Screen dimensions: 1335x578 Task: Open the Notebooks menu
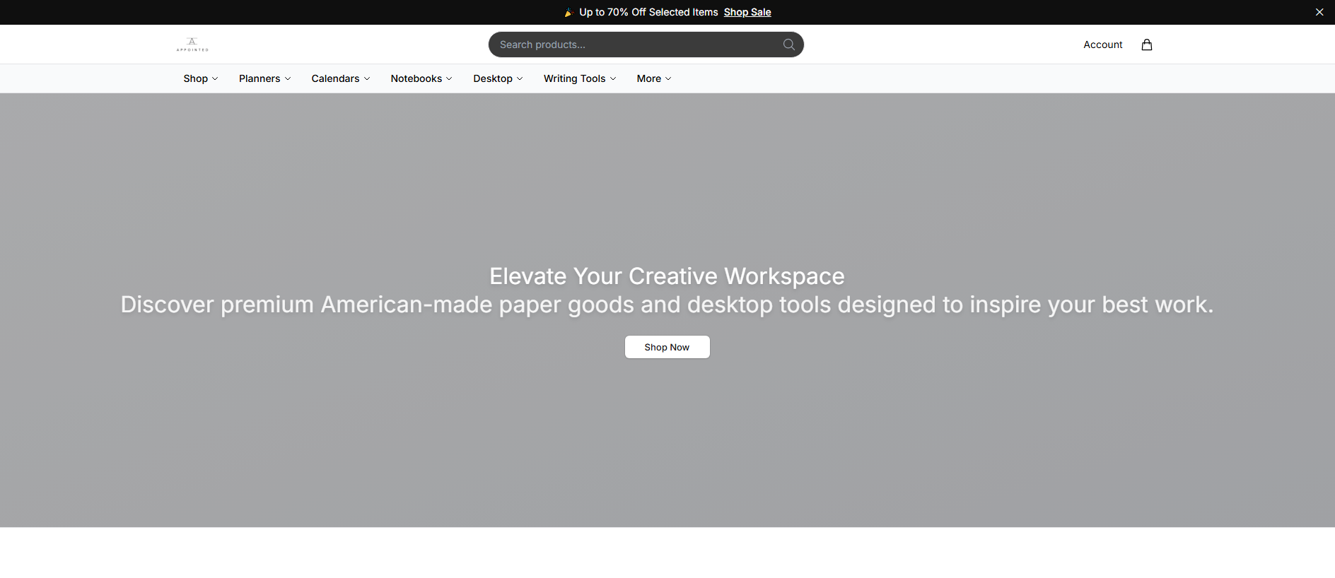421,78
